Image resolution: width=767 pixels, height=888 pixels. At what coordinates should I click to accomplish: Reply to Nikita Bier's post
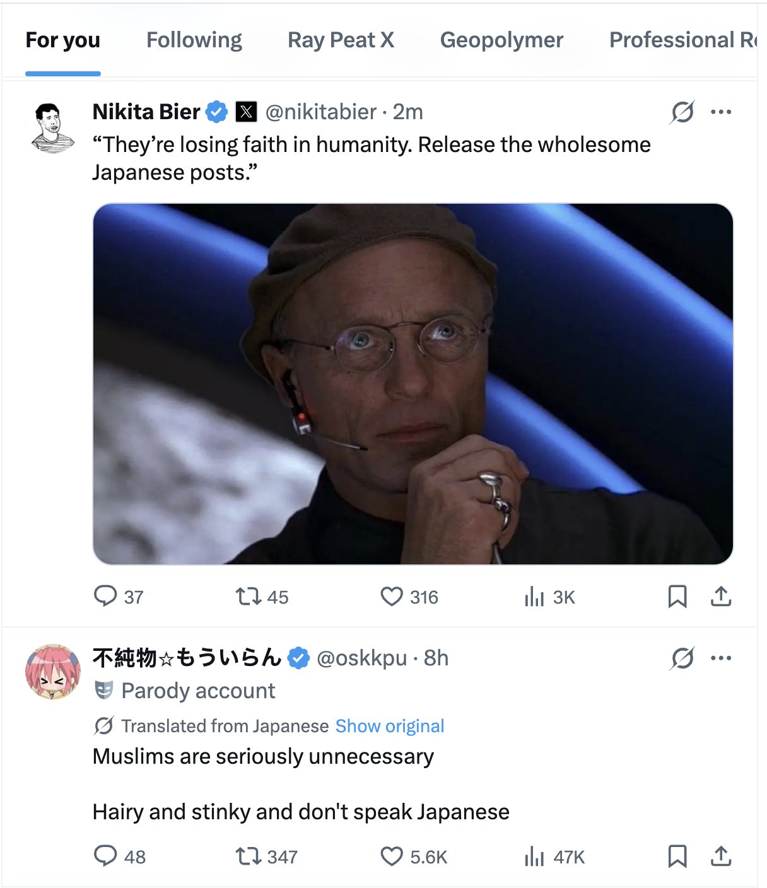pyautogui.click(x=105, y=596)
